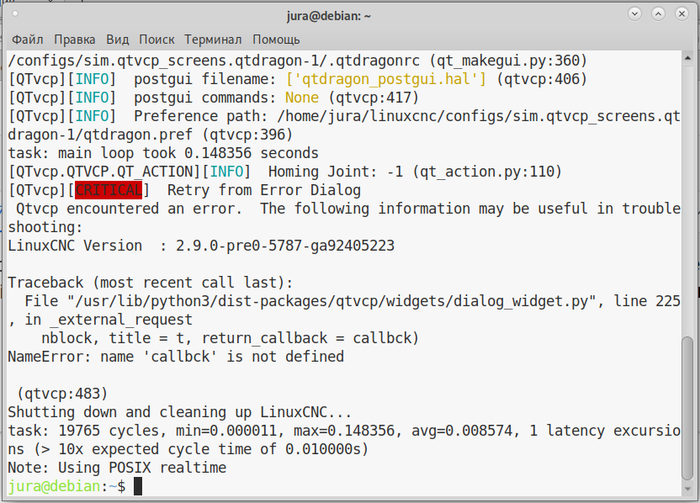Click the empty scrollbar track above thumb
The height and width of the screenshot is (503, 700).
tap(688, 199)
